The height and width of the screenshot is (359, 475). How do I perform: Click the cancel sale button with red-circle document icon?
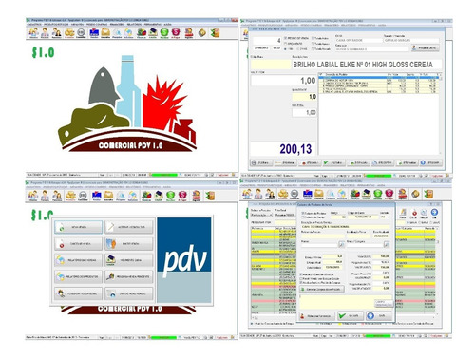(78, 244)
